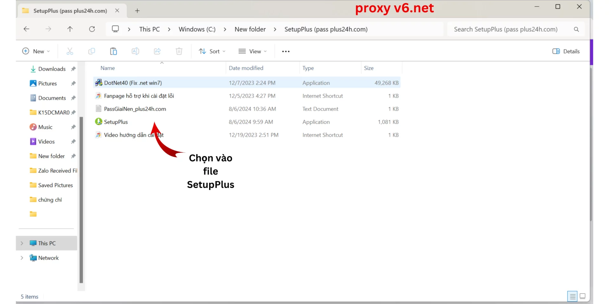Image resolution: width=609 pixels, height=304 pixels.
Task: Refresh the current folder
Action: (92, 29)
